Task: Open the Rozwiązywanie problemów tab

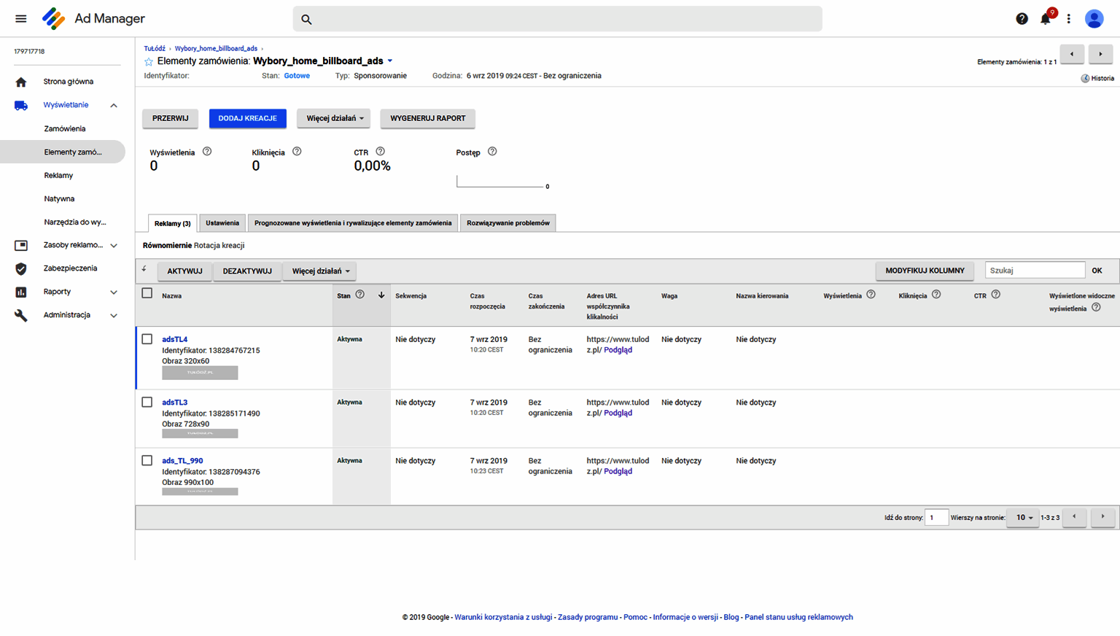Action: (507, 223)
